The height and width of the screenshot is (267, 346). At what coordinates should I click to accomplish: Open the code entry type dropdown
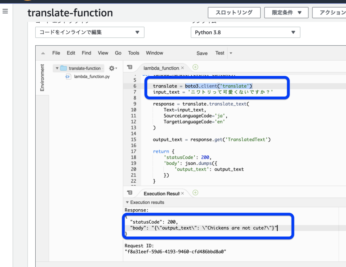[90, 32]
